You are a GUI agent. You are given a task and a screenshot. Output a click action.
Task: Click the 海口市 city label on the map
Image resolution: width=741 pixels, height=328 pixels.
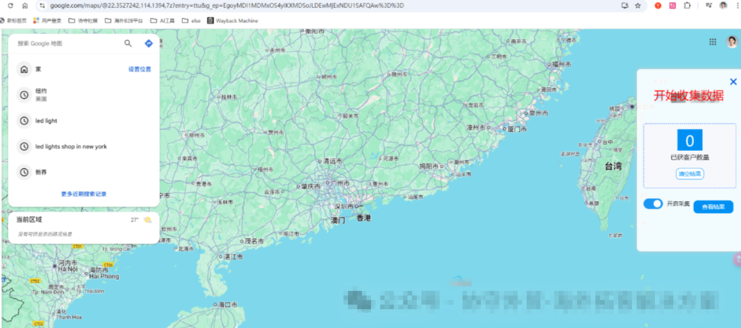[228, 305]
